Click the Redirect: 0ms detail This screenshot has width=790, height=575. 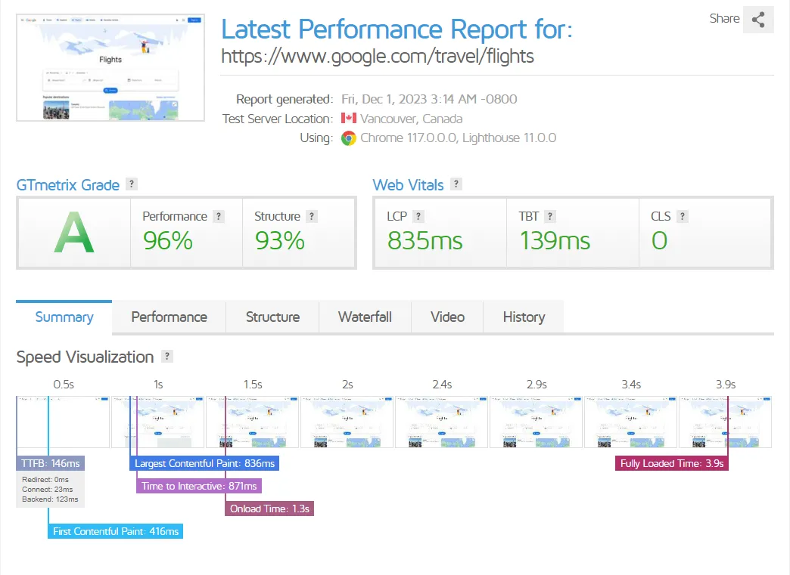(45, 479)
